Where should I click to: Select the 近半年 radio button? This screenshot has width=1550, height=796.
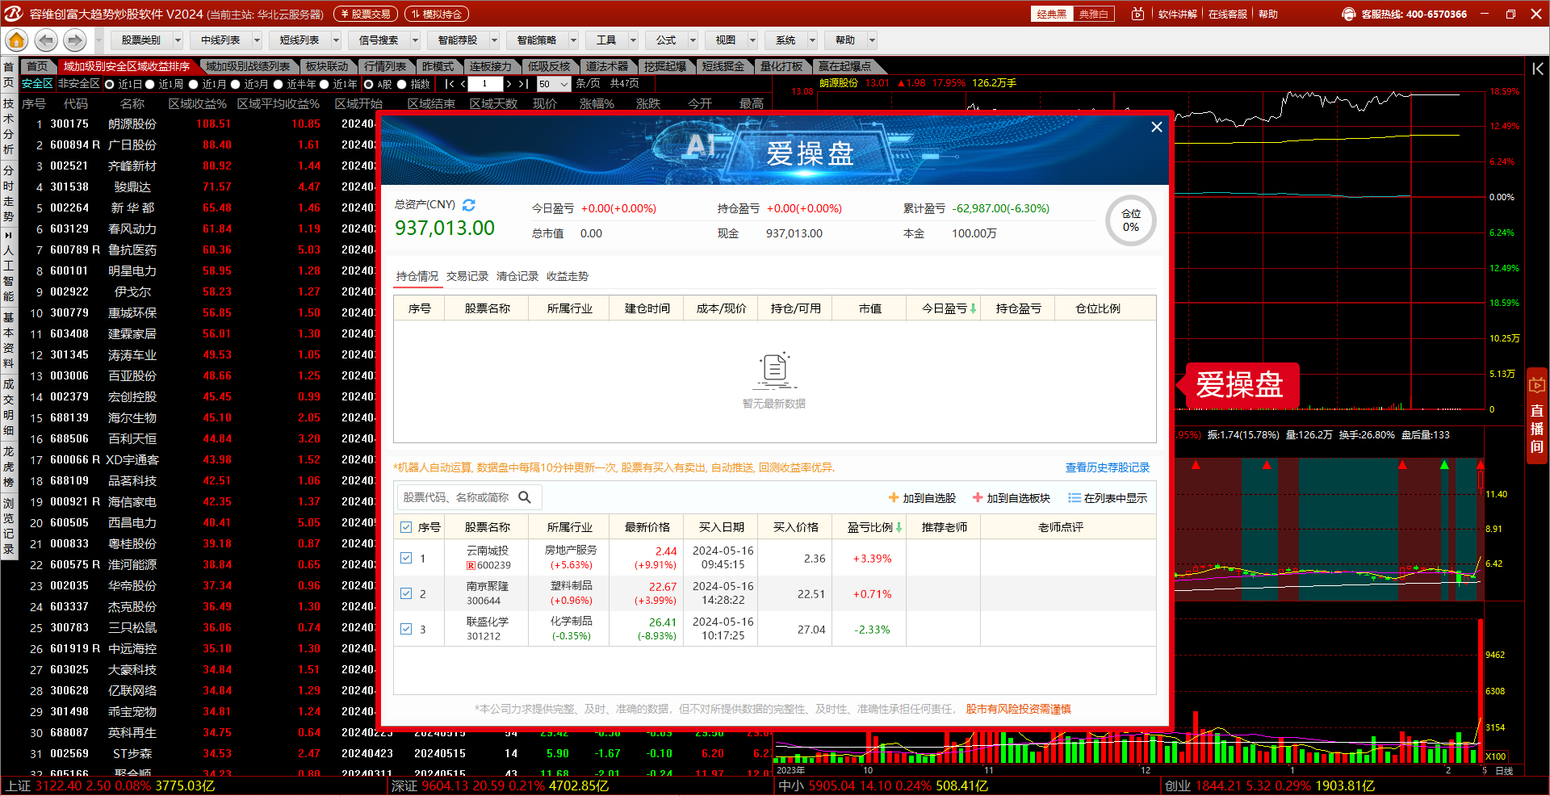(x=278, y=84)
